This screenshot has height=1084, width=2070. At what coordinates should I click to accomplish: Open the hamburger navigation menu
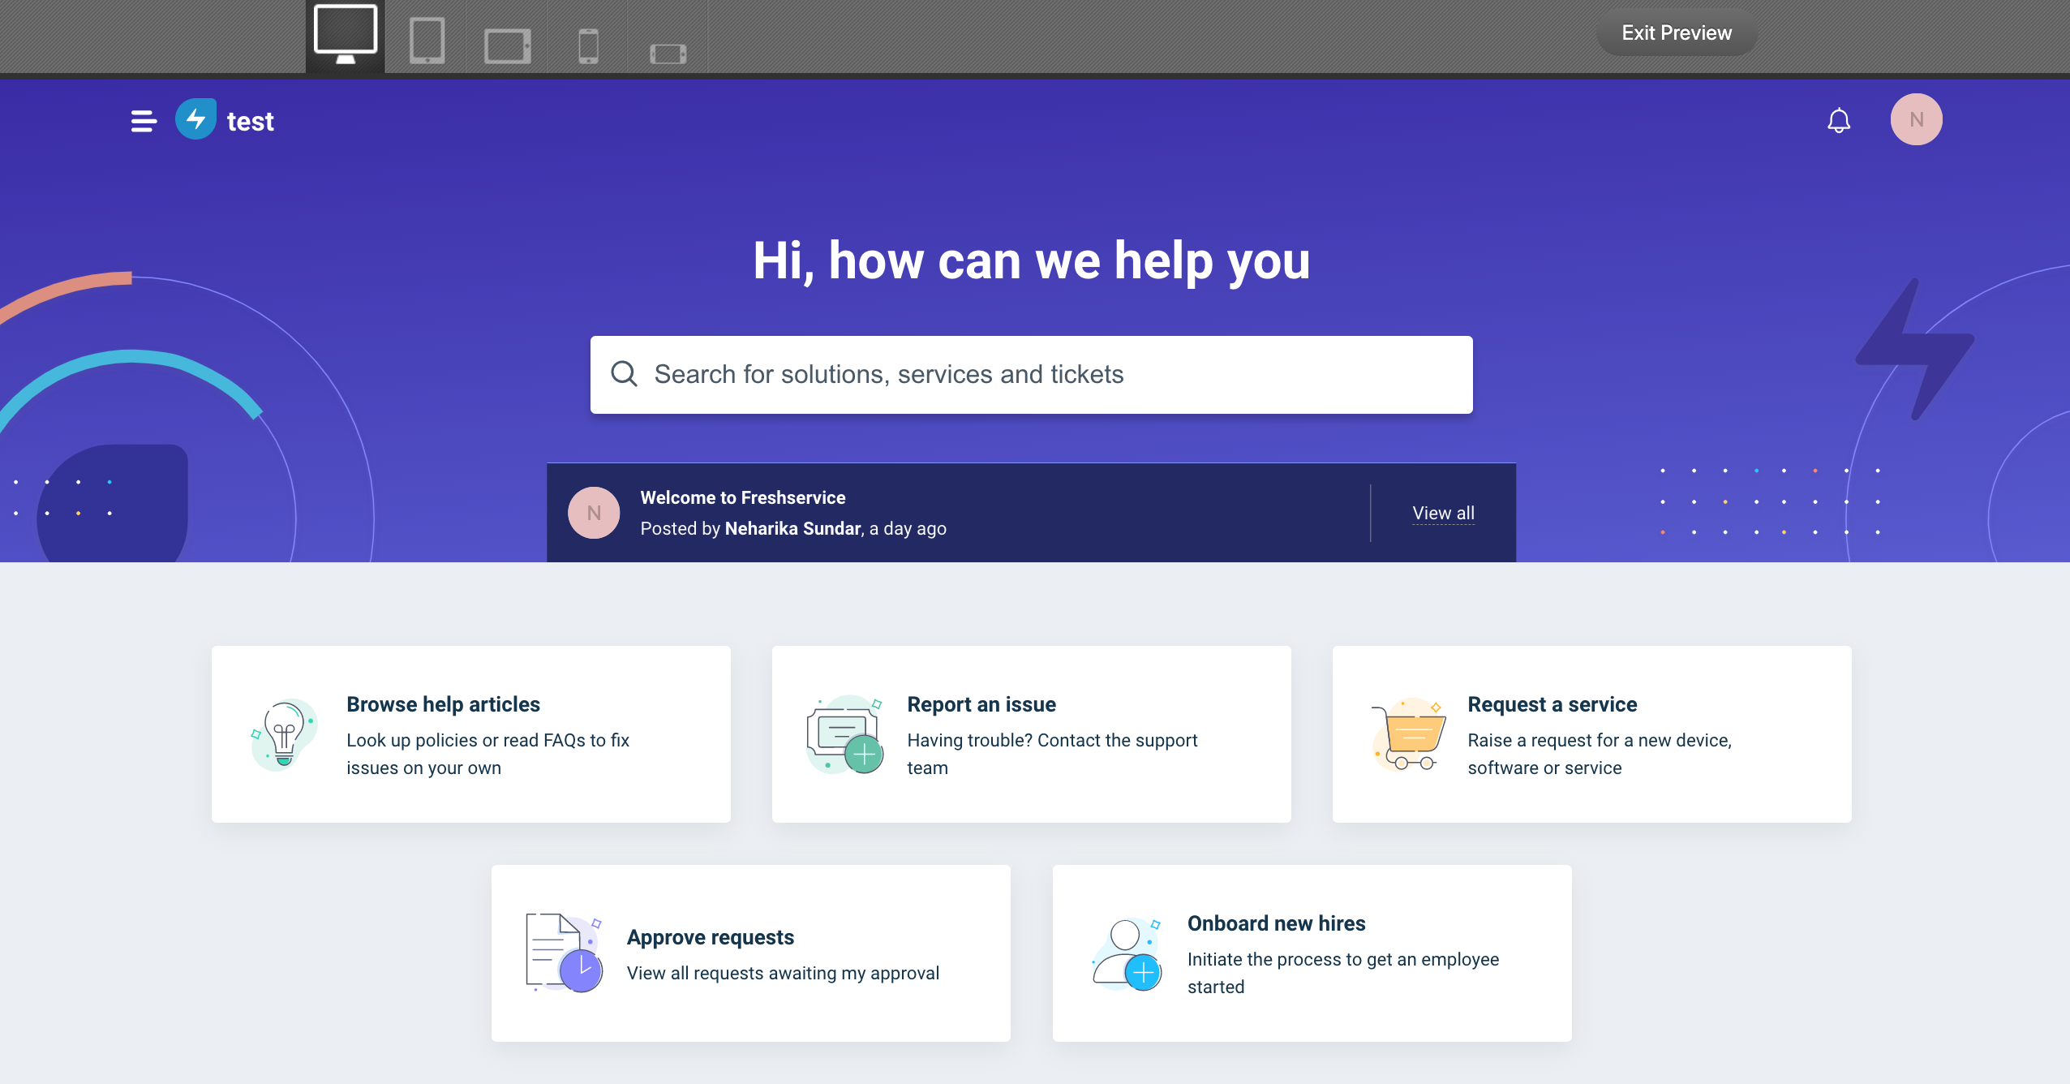coord(144,121)
